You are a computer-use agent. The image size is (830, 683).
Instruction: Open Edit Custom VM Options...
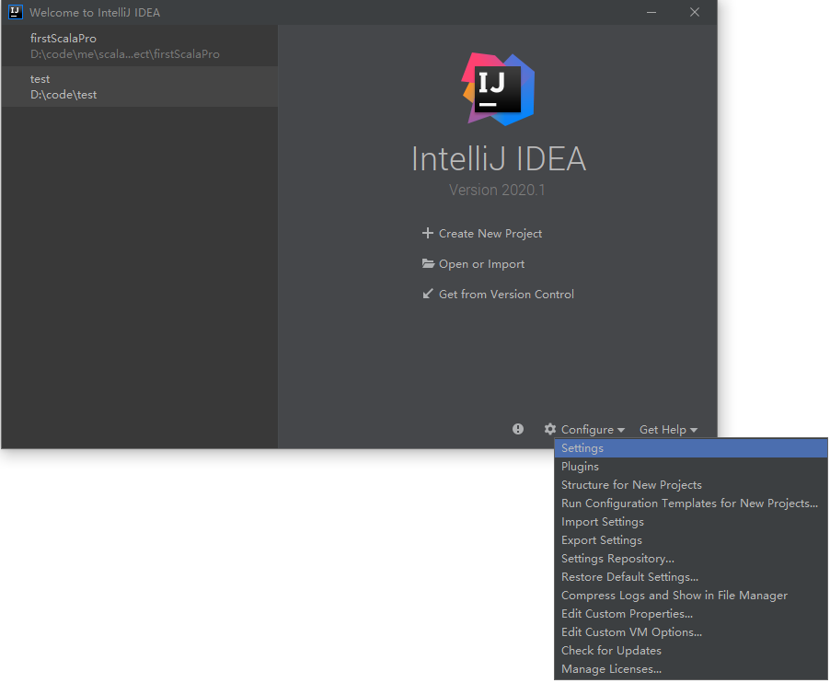click(x=691, y=632)
